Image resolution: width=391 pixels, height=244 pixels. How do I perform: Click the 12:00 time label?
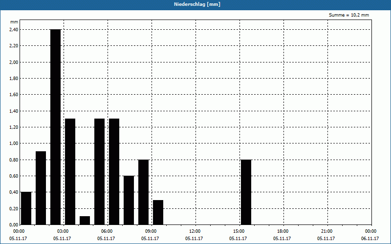tap(195, 231)
